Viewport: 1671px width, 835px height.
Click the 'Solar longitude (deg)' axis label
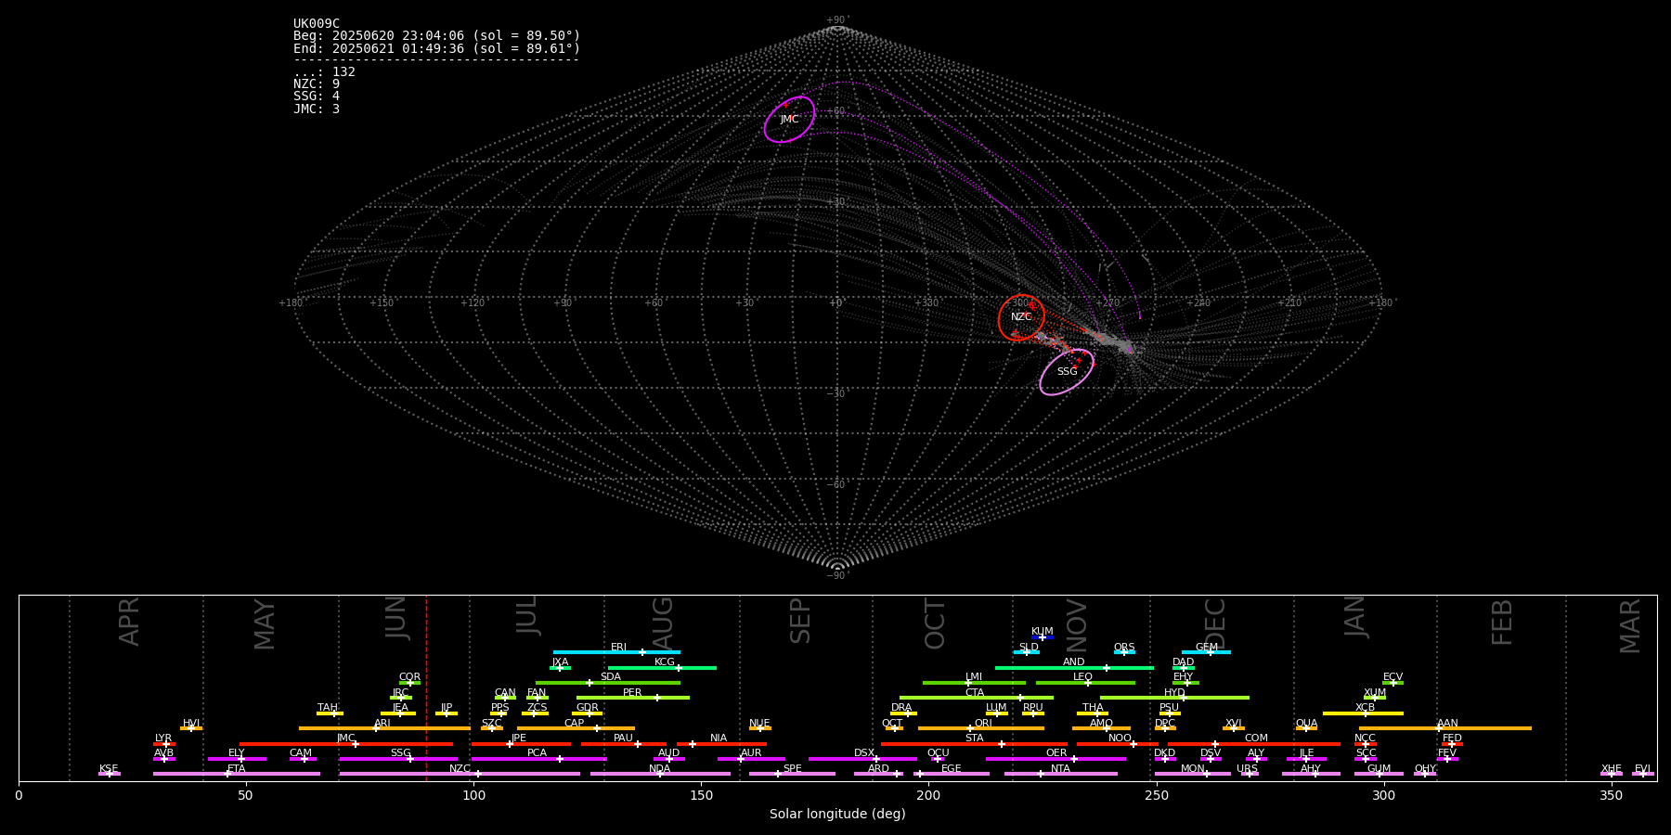click(x=837, y=814)
